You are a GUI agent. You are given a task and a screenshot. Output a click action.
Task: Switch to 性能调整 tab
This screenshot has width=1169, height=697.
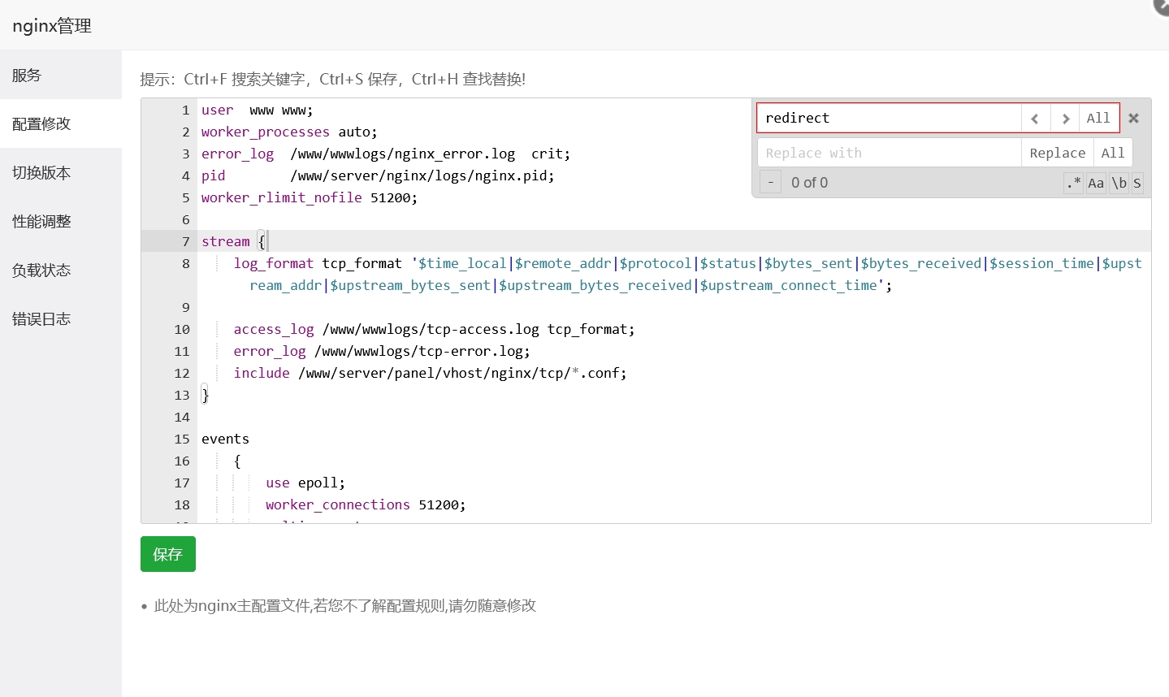[61, 221]
